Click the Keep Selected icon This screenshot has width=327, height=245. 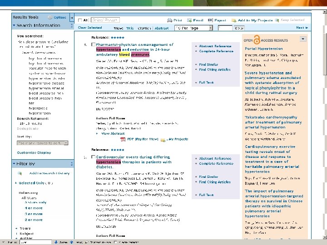(x=277, y=20)
